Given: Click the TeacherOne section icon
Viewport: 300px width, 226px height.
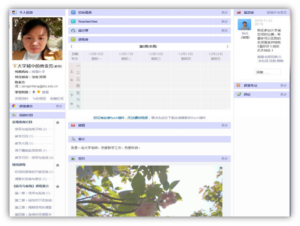Looking at the screenshot, I should tap(73, 22).
